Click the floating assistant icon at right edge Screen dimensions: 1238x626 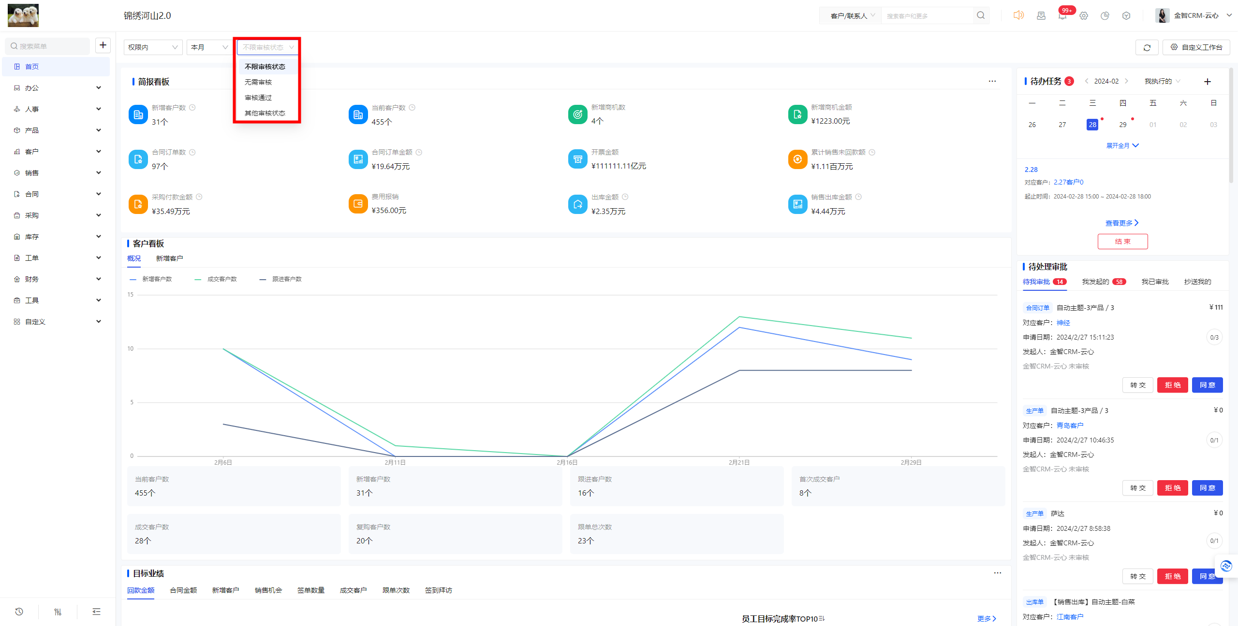1226,566
